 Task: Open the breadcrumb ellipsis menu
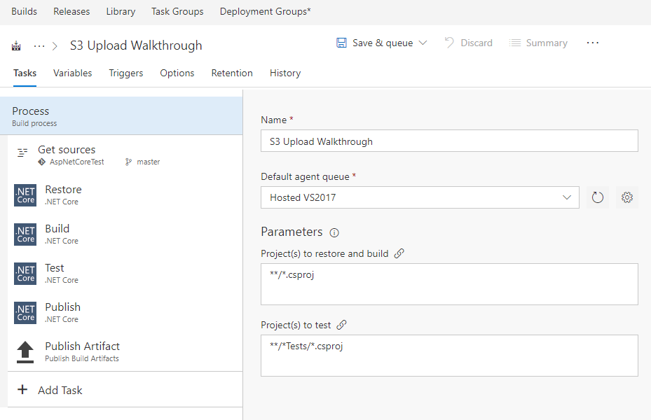39,45
